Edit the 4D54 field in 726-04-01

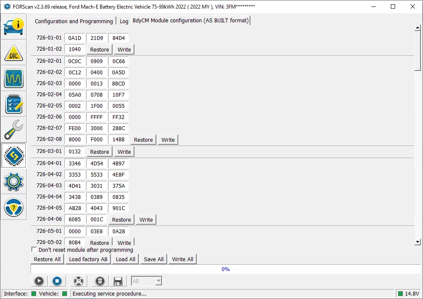(x=97, y=164)
